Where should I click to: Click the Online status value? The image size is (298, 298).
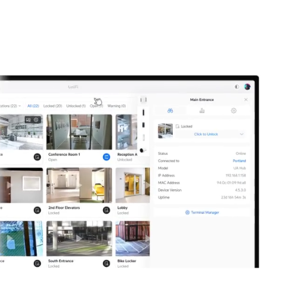(x=241, y=153)
